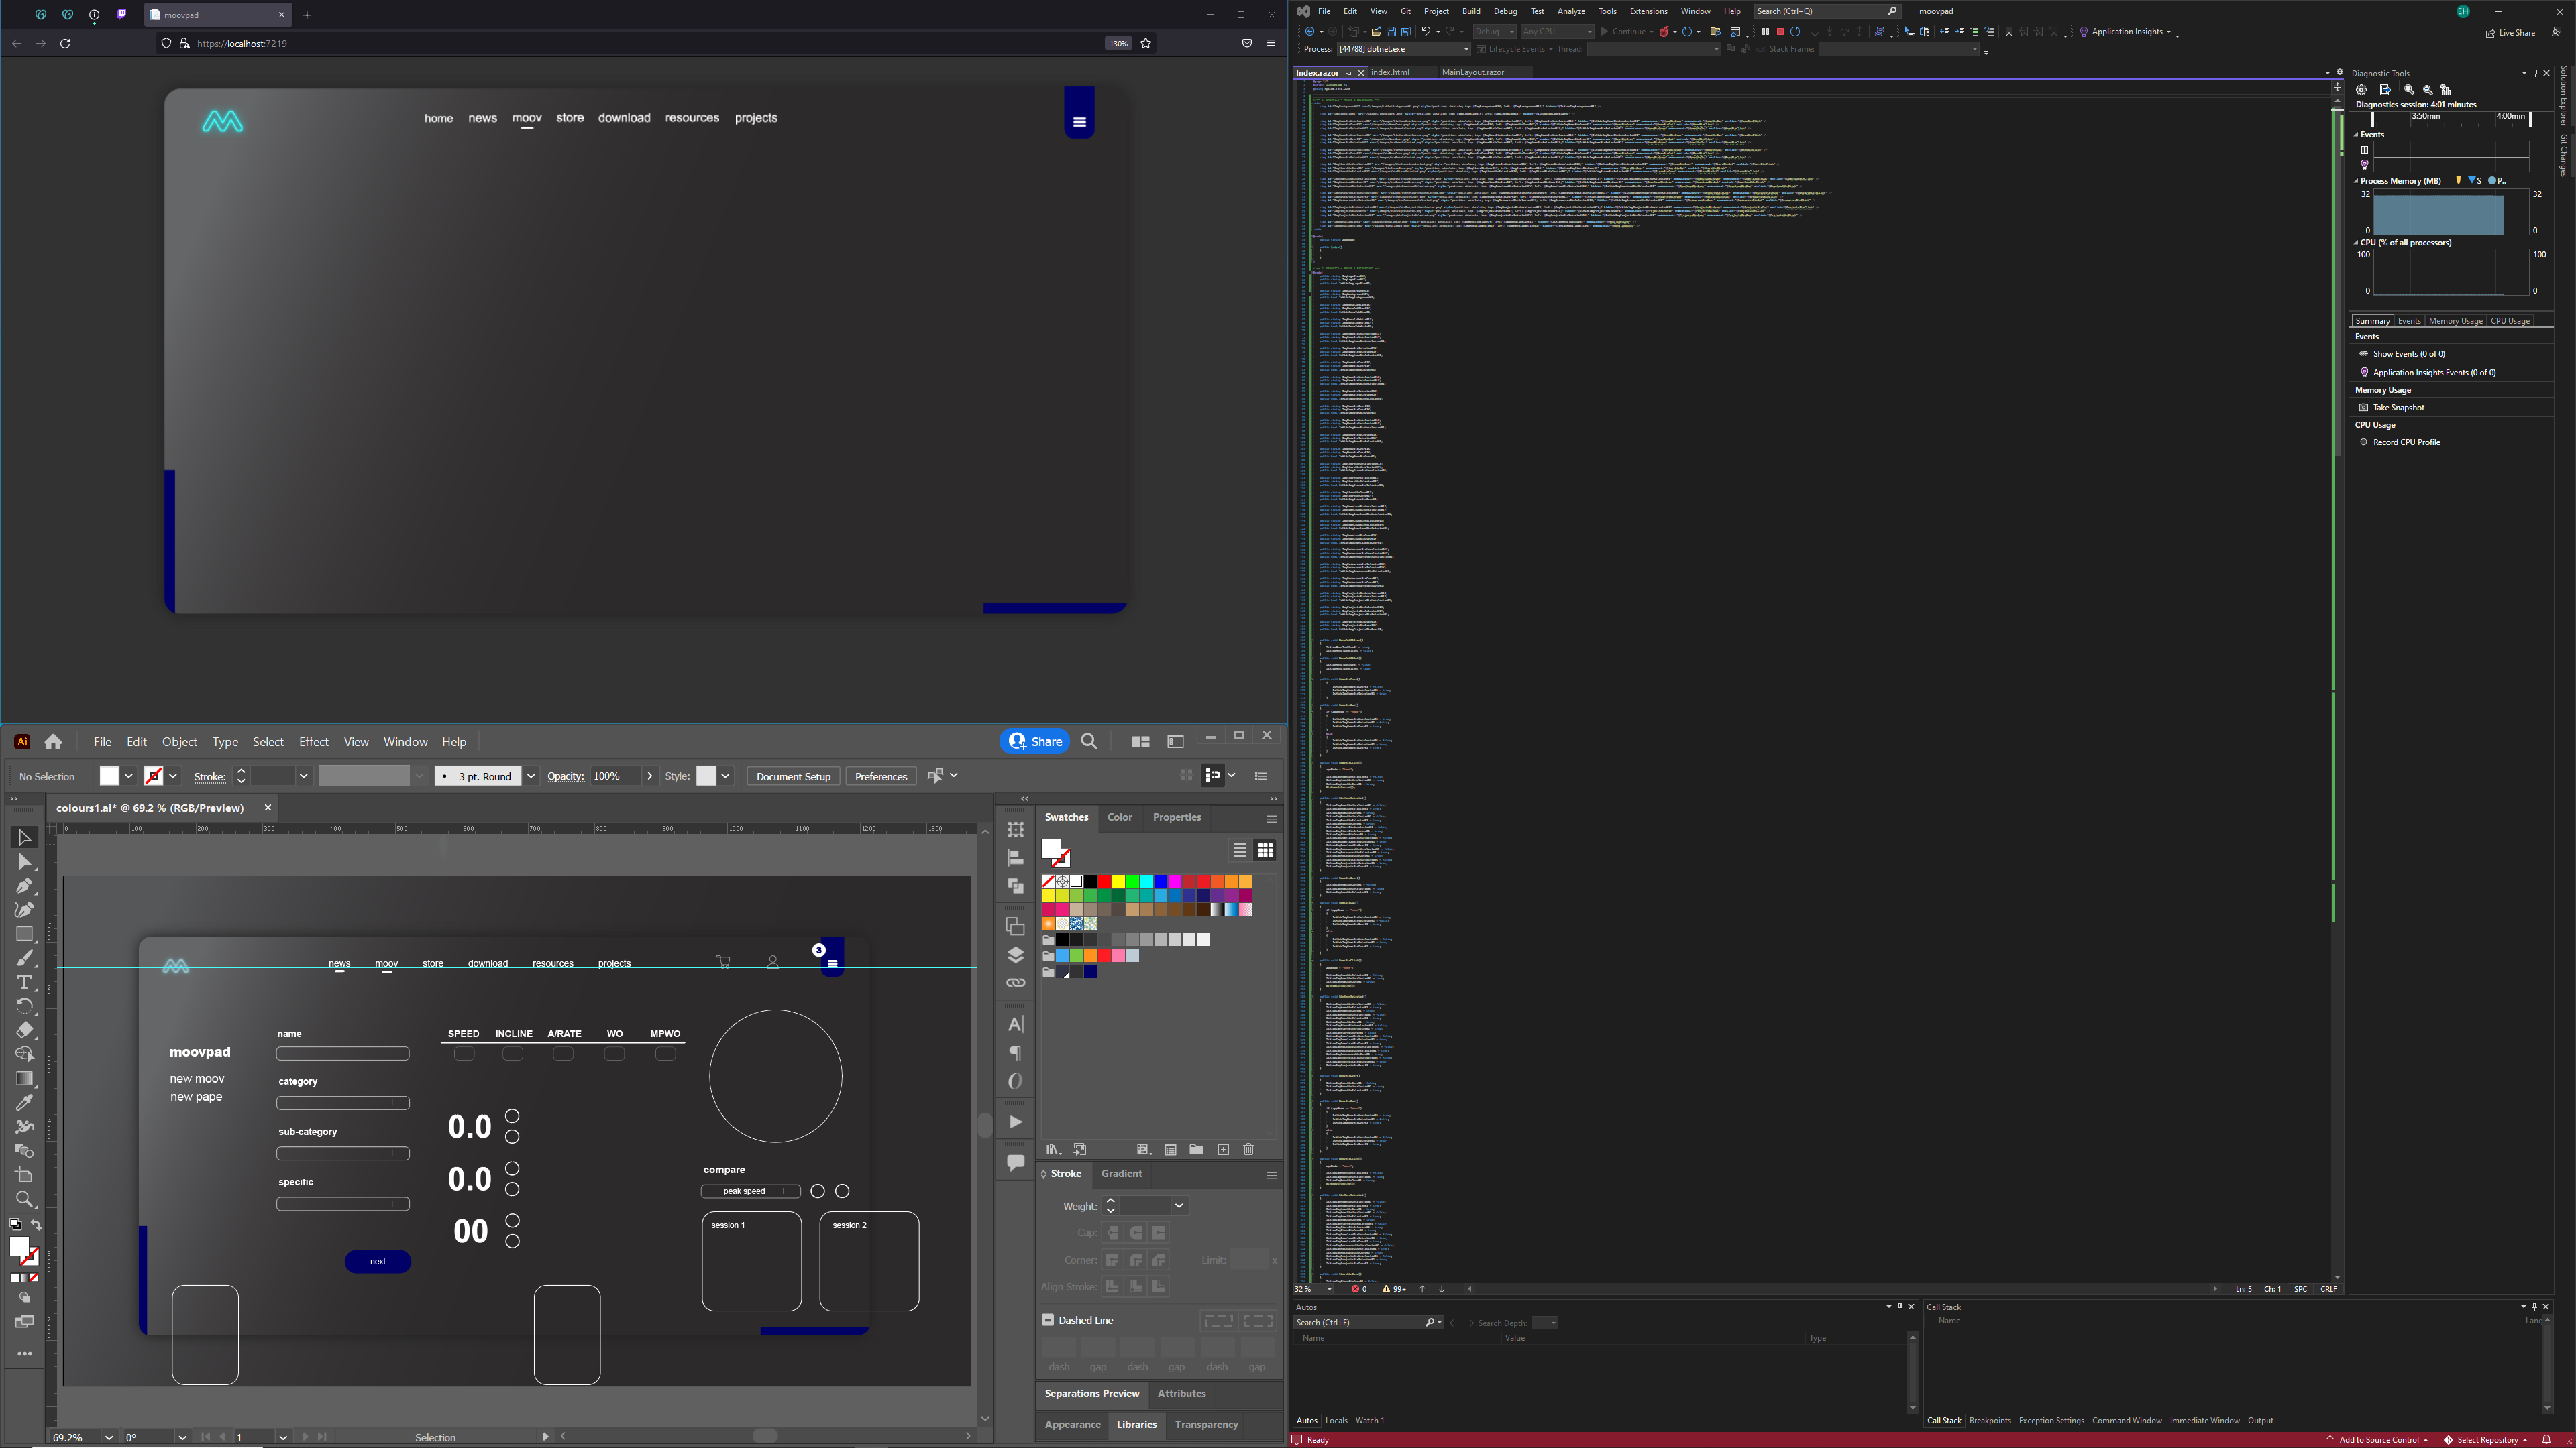Click the Document Setup button
Screen dimensions: 2576x1448
(x=793, y=776)
